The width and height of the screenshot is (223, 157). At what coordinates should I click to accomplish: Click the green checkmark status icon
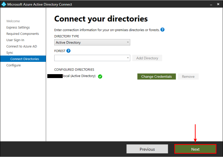click(x=100, y=76)
